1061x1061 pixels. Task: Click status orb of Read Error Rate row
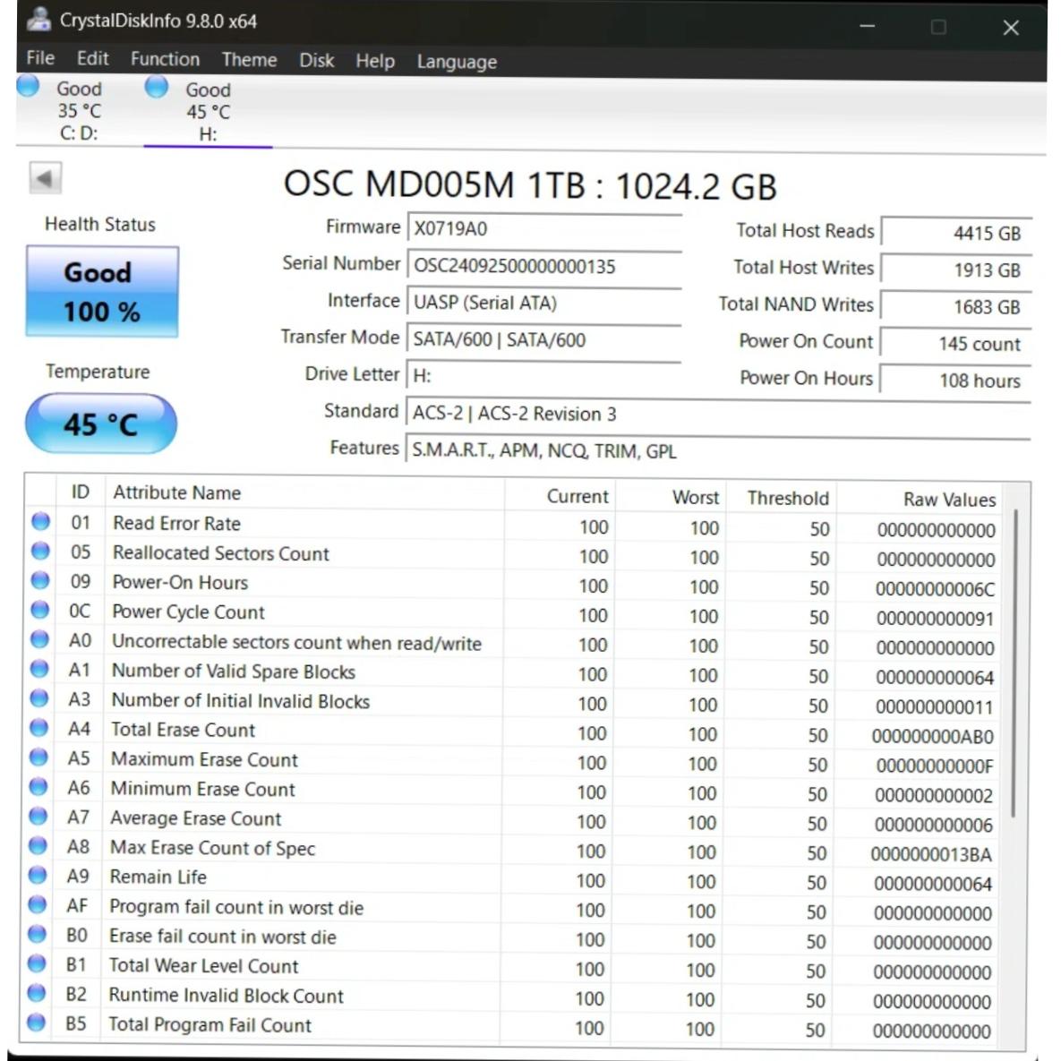tap(41, 522)
